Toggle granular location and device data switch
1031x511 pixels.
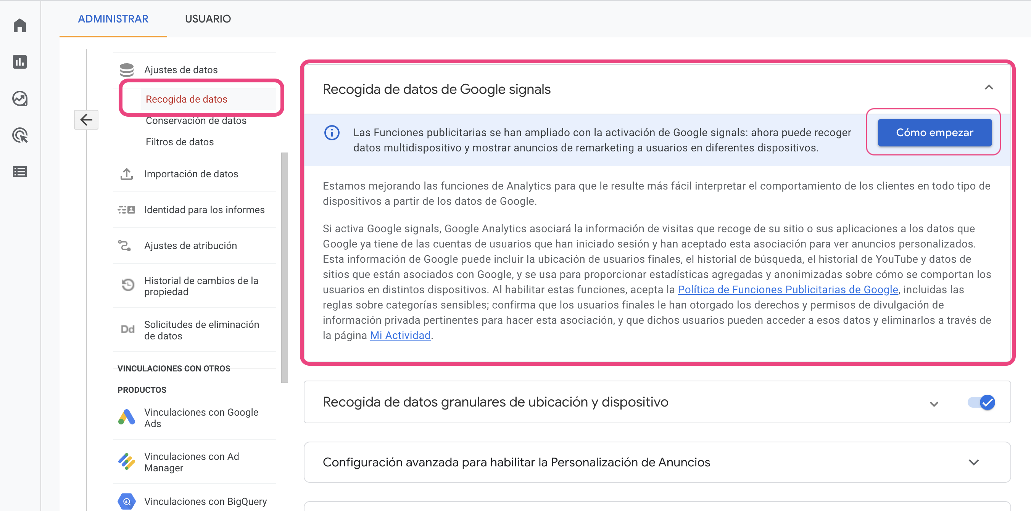click(981, 402)
